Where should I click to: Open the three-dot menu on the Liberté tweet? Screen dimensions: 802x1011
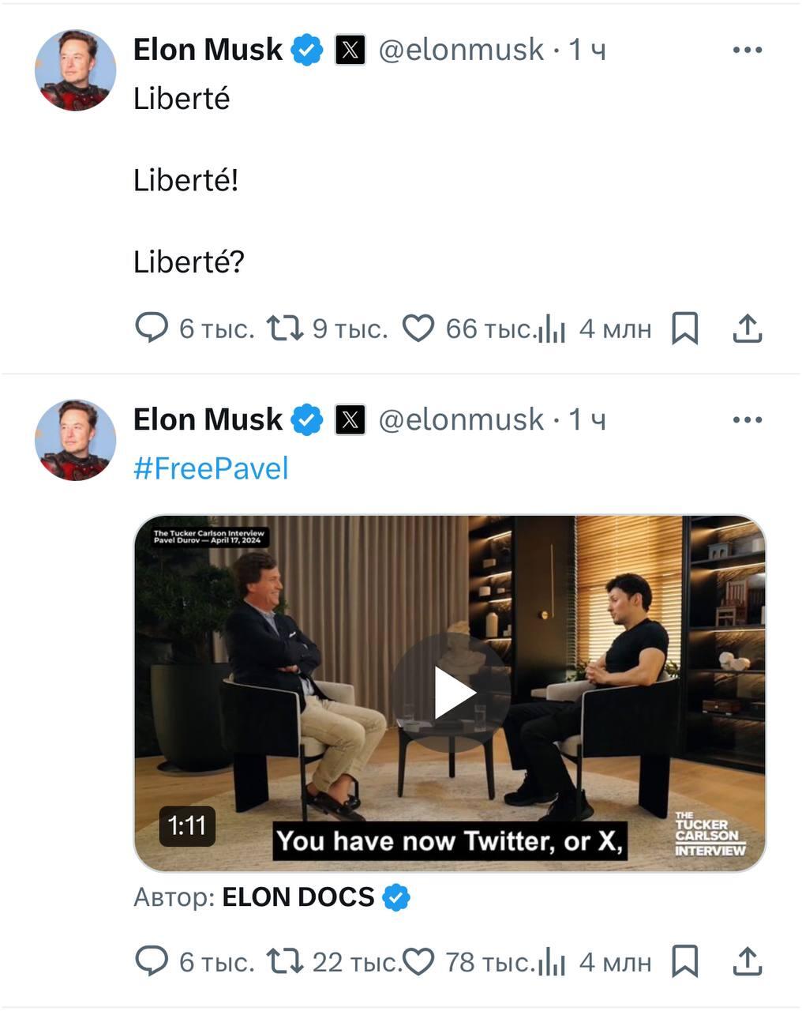coord(747,50)
